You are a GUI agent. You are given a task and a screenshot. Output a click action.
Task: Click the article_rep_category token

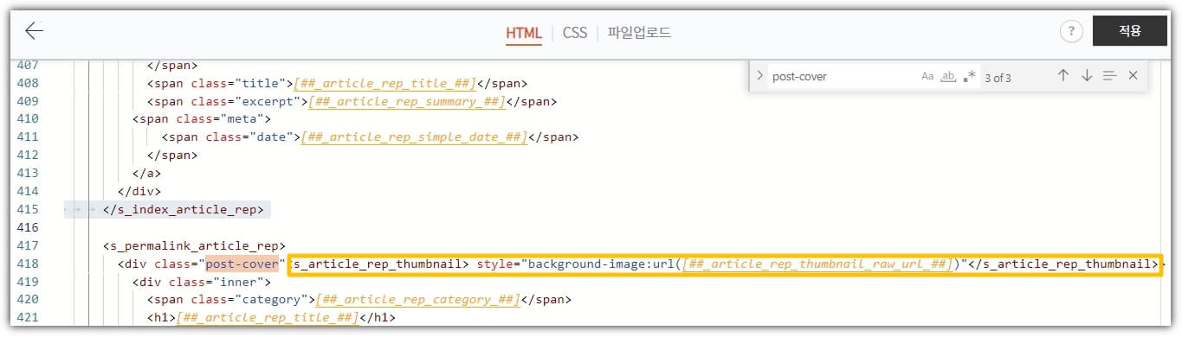(x=417, y=300)
